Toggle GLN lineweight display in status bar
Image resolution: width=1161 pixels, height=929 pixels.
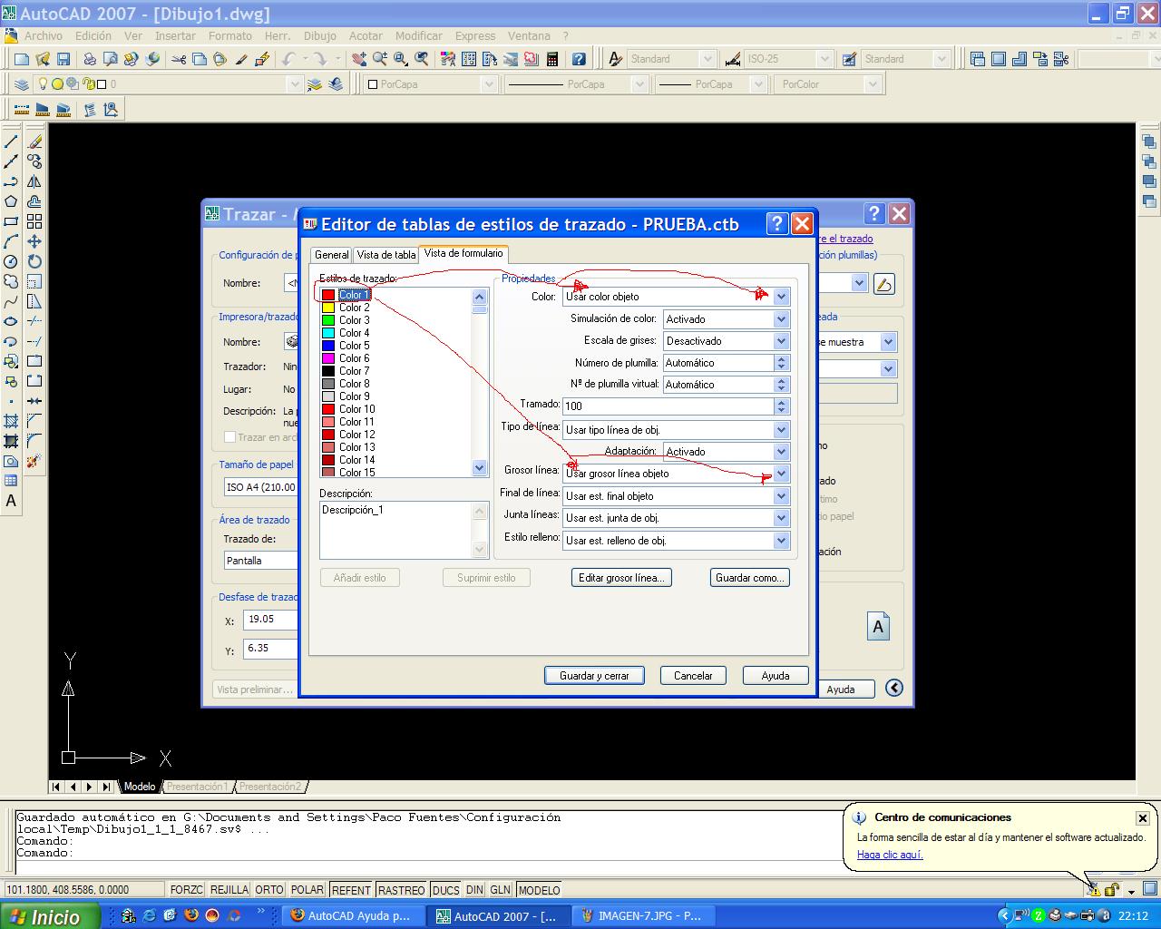(500, 890)
